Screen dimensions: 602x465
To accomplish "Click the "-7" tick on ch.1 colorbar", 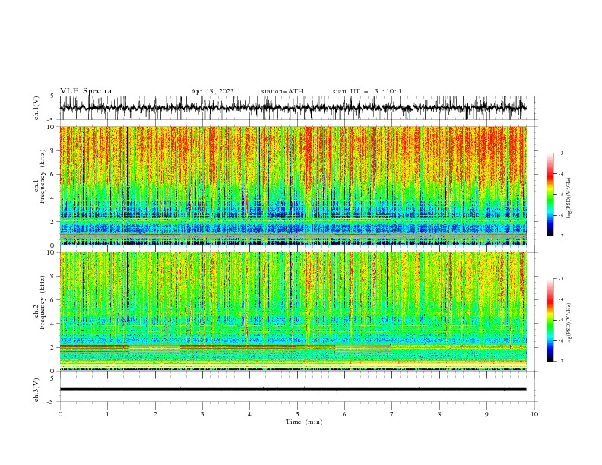I will pyautogui.click(x=561, y=236).
